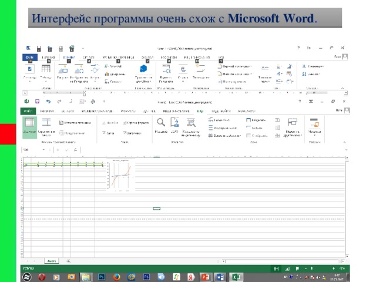Click the Apps for Office icon in Word
The width and height of the screenshot is (376, 282).
143,69
